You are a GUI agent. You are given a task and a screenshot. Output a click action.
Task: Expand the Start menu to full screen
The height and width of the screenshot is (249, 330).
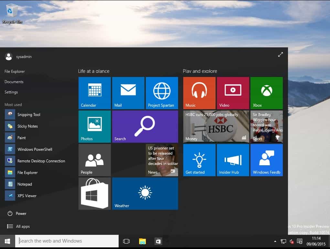(280, 54)
